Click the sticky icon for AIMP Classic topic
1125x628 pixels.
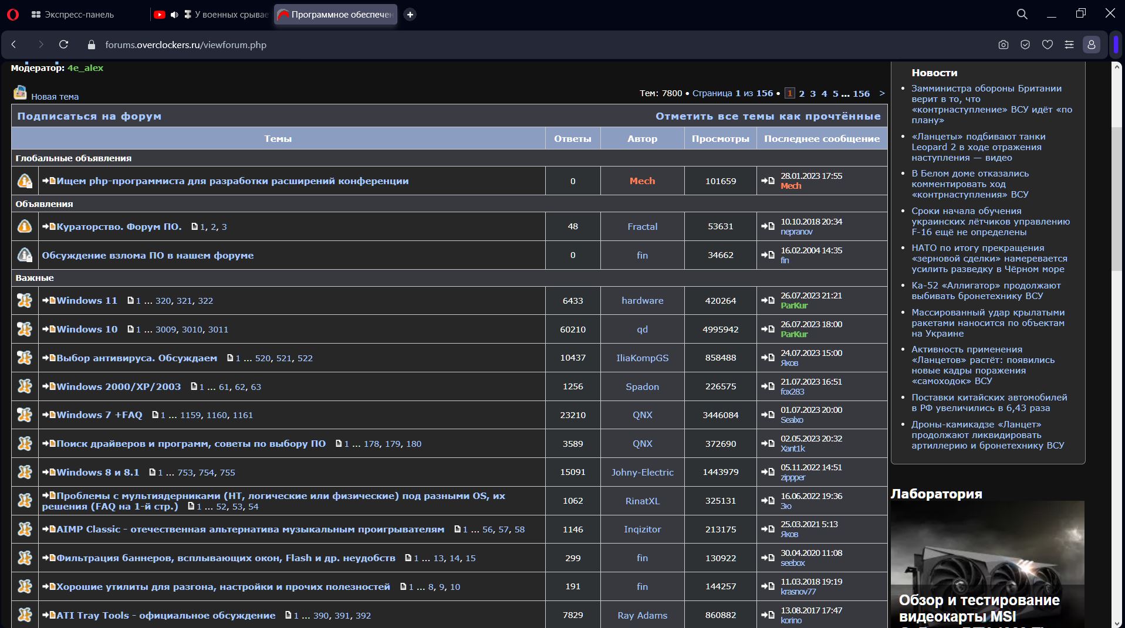[x=25, y=529]
